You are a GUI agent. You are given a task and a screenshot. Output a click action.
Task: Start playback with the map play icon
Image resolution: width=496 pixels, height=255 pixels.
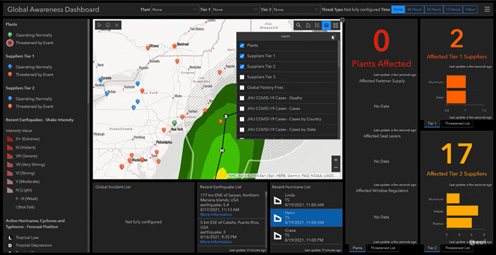click(x=99, y=25)
